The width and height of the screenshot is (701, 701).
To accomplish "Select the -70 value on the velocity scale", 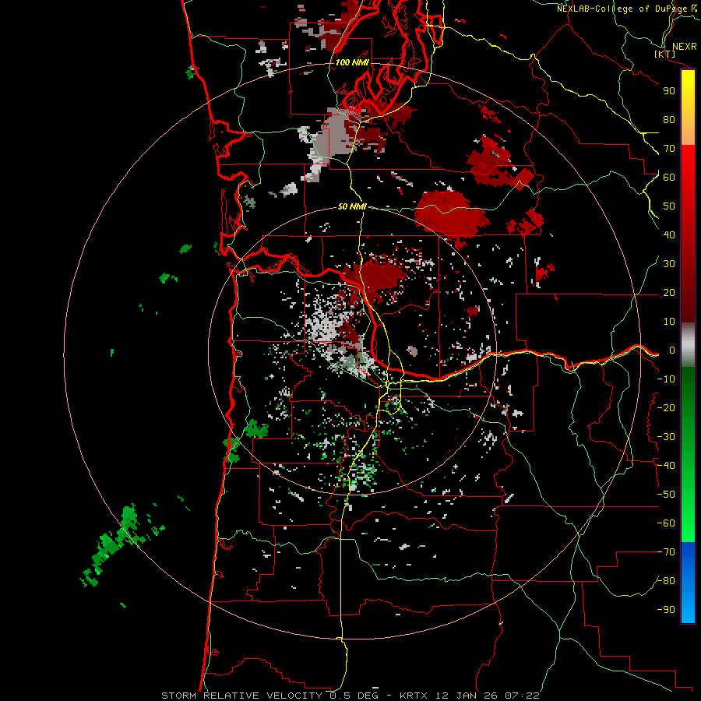I will [666, 552].
